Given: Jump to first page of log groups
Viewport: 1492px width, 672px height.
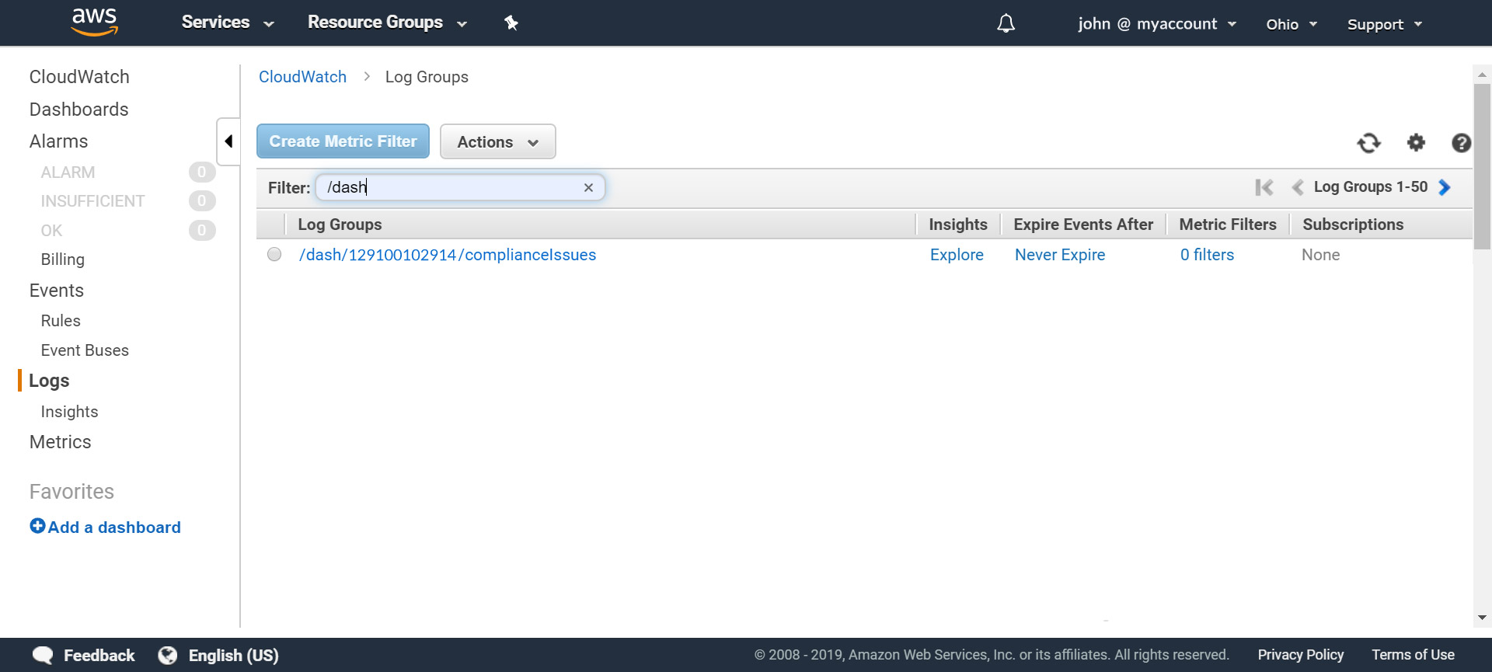Looking at the screenshot, I should 1264,187.
